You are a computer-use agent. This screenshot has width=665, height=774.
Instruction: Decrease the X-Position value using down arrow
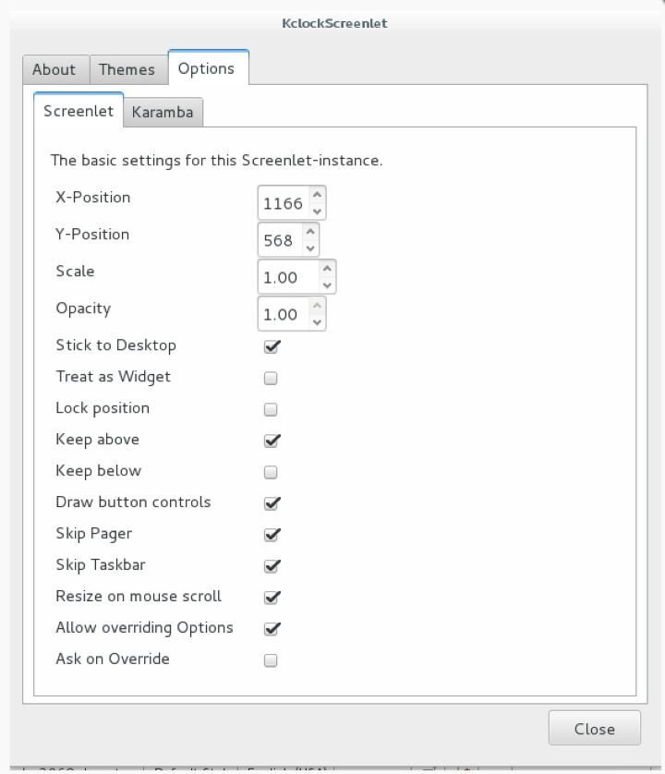(317, 212)
